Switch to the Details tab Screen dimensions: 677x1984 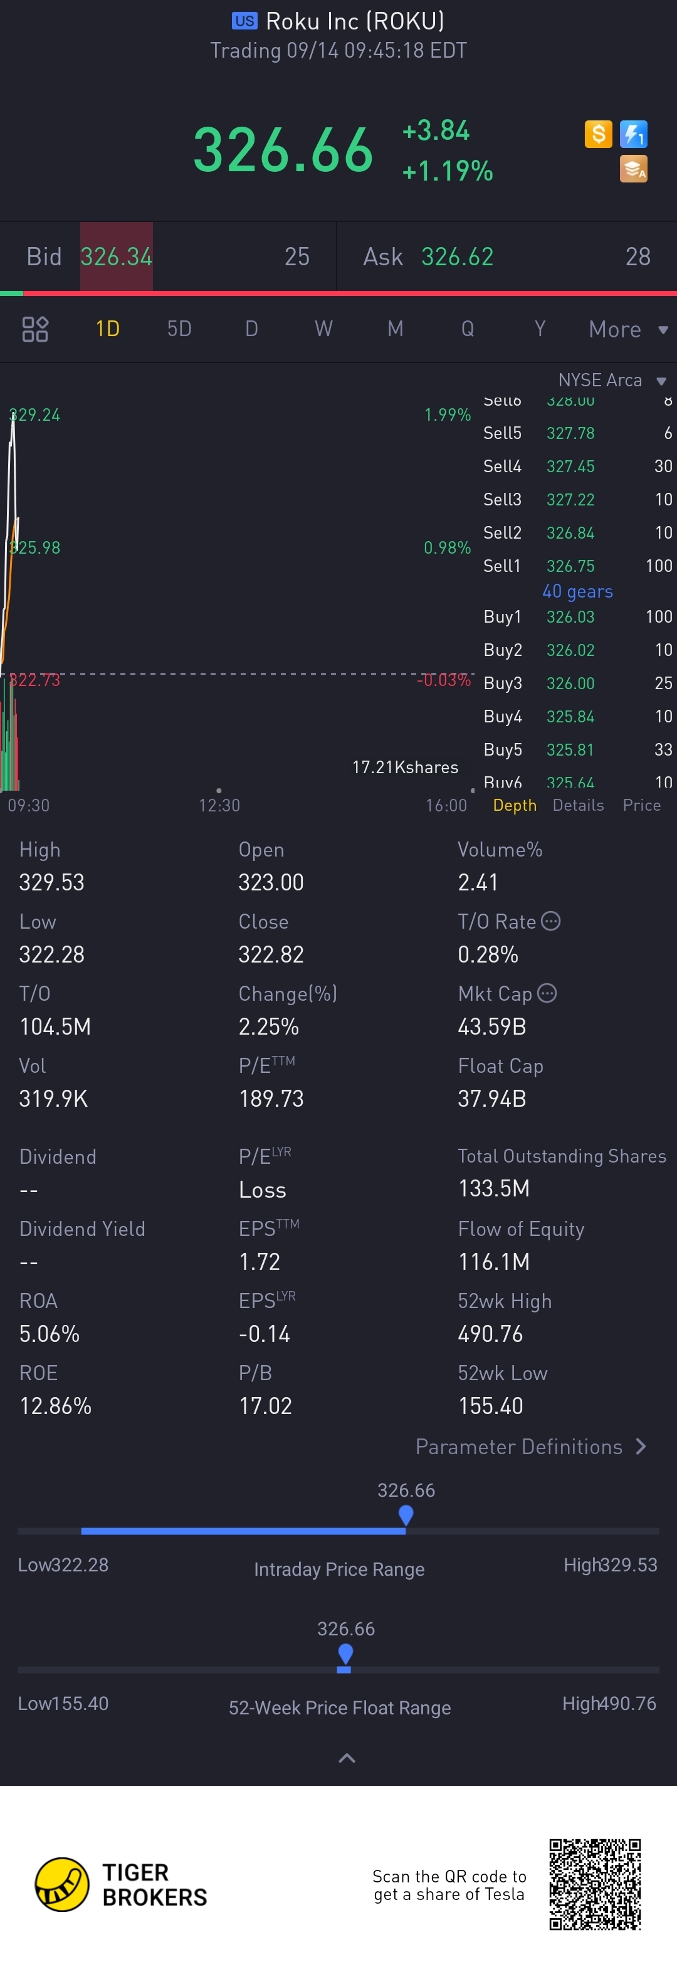(x=578, y=805)
